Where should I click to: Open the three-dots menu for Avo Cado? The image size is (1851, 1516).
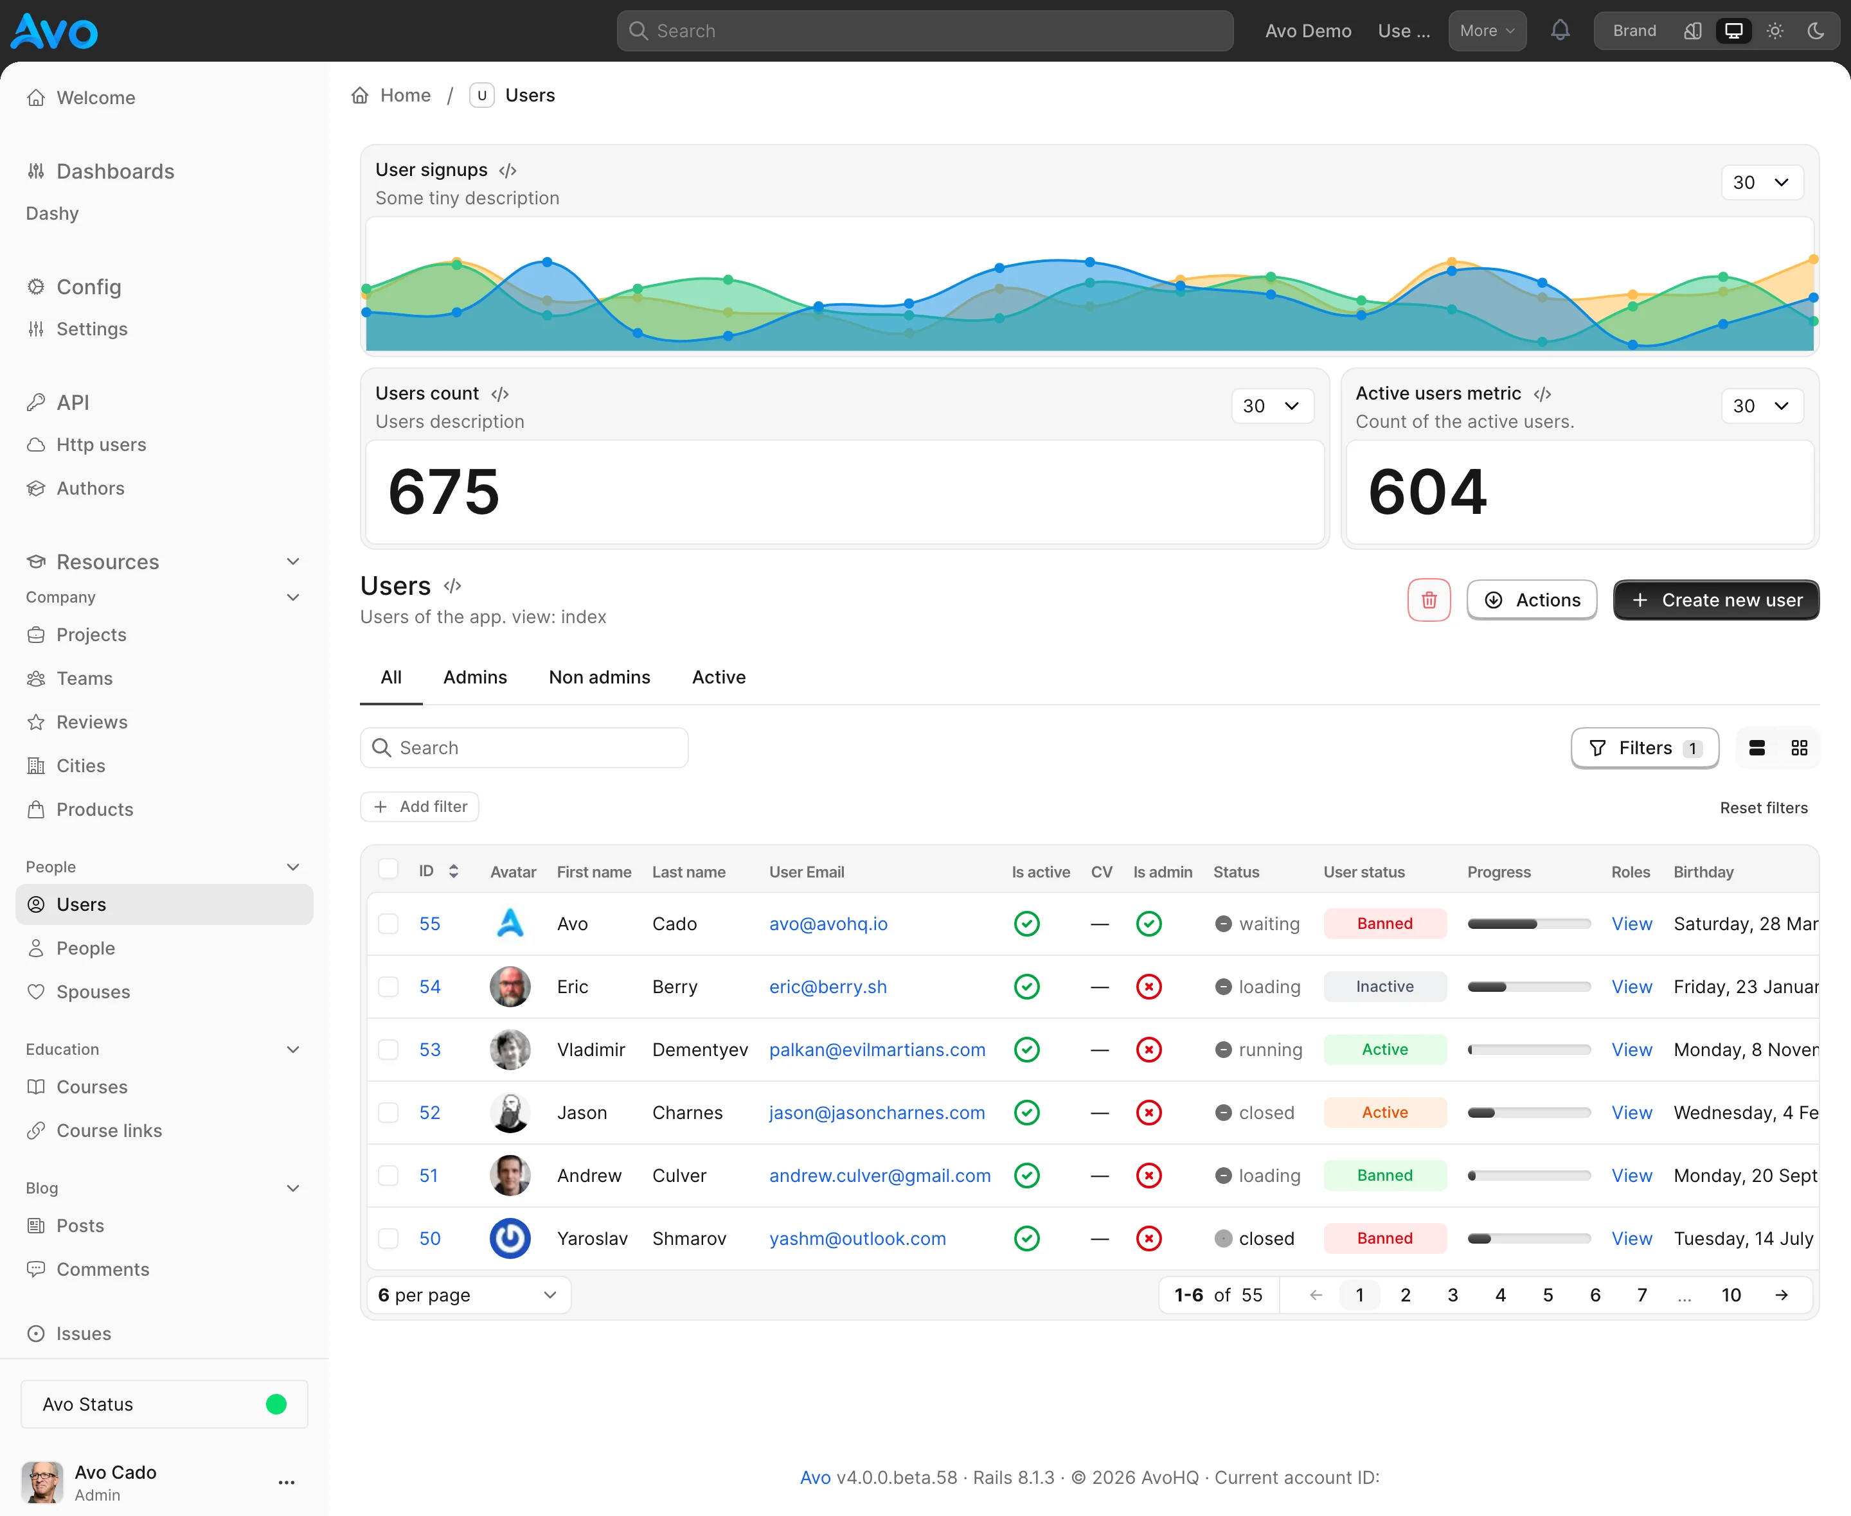pyautogui.click(x=287, y=1482)
